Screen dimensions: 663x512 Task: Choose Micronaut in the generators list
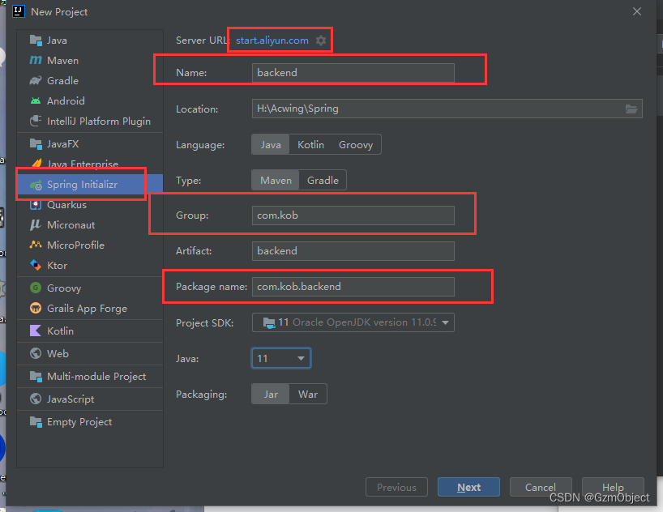click(90, 225)
